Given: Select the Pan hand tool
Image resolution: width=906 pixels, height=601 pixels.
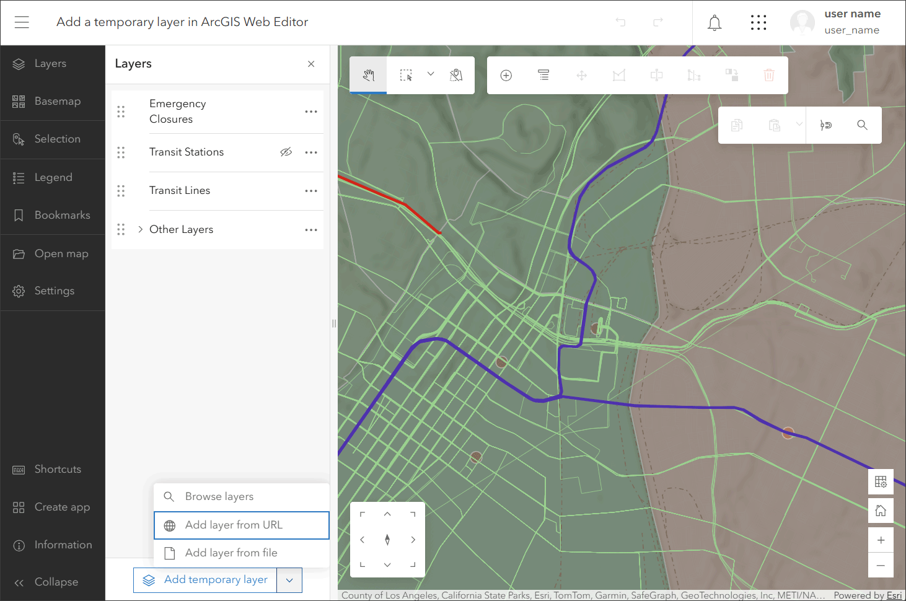Looking at the screenshot, I should (369, 75).
